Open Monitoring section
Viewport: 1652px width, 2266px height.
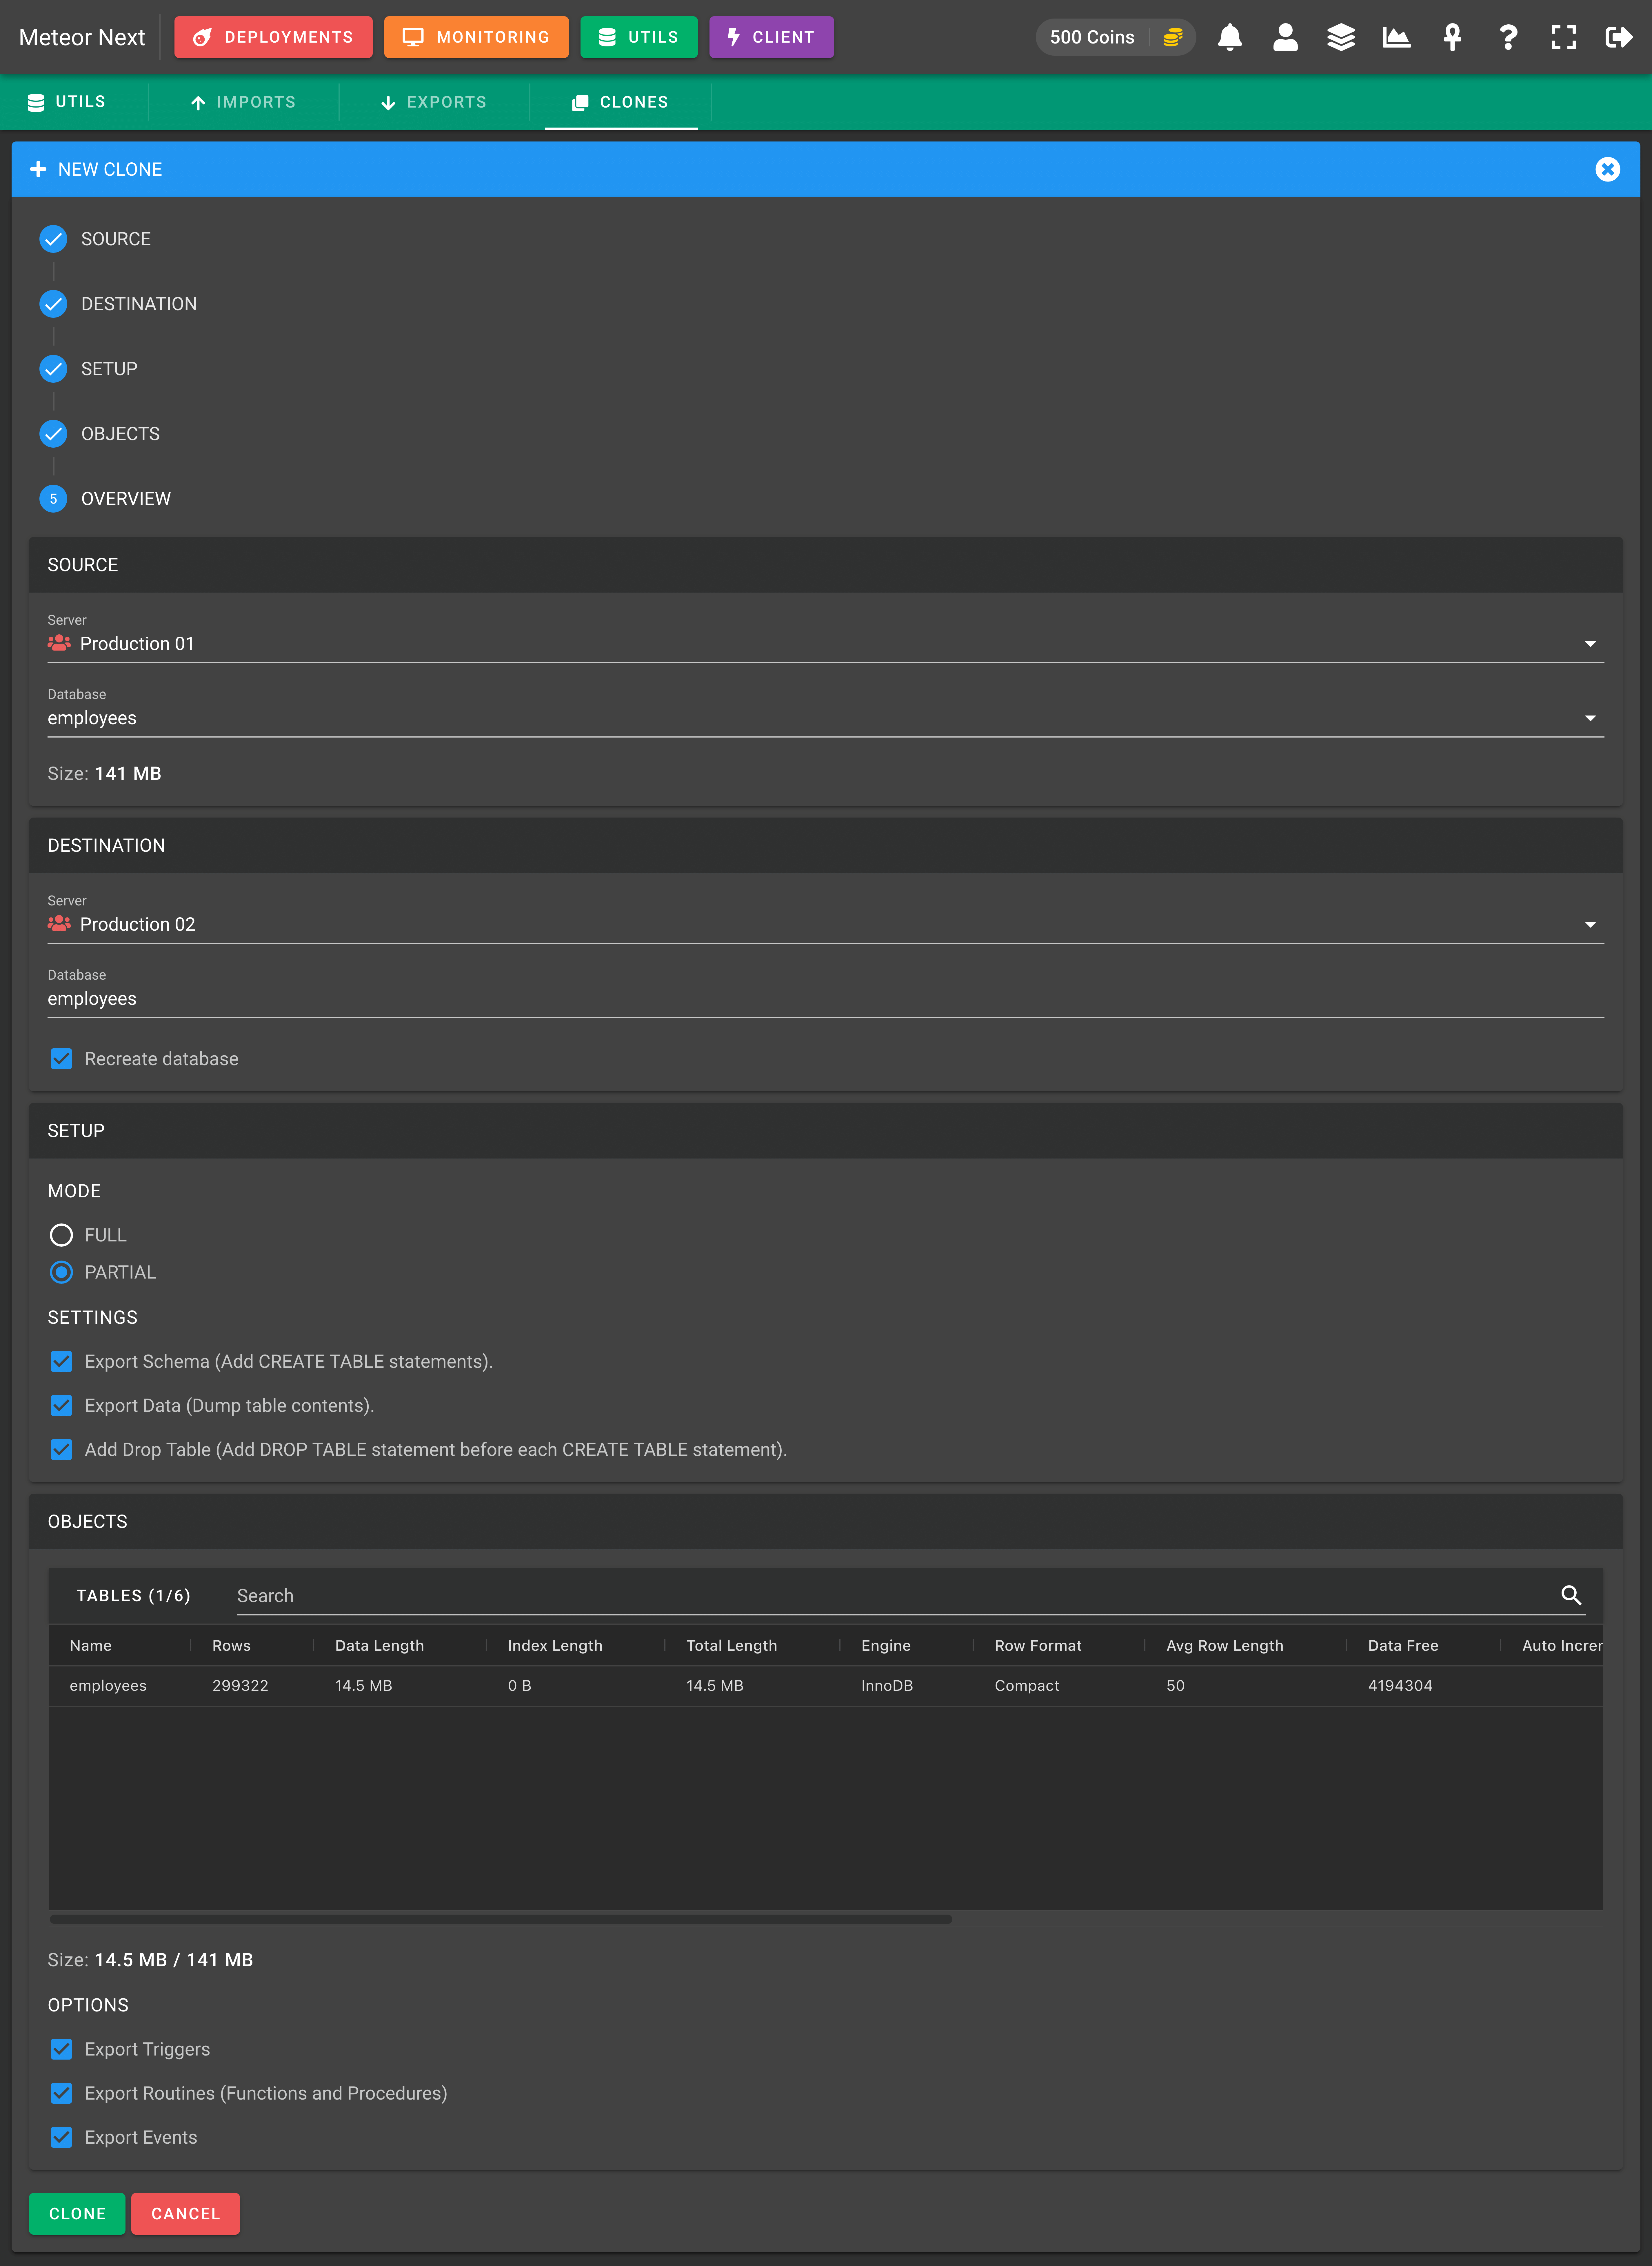(x=476, y=37)
